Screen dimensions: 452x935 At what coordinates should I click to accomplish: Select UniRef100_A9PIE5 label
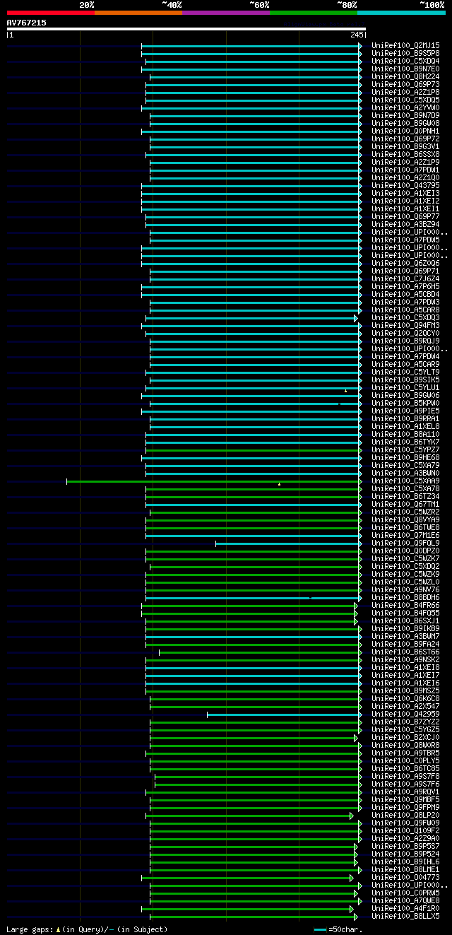405,411
